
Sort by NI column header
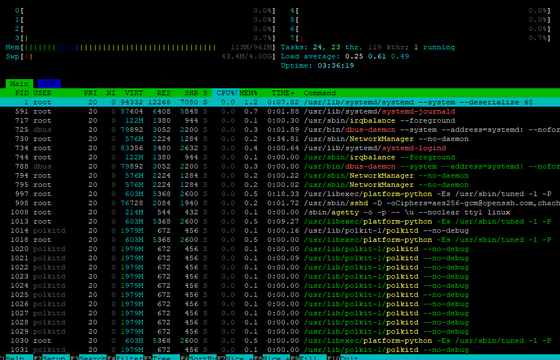[111, 93]
